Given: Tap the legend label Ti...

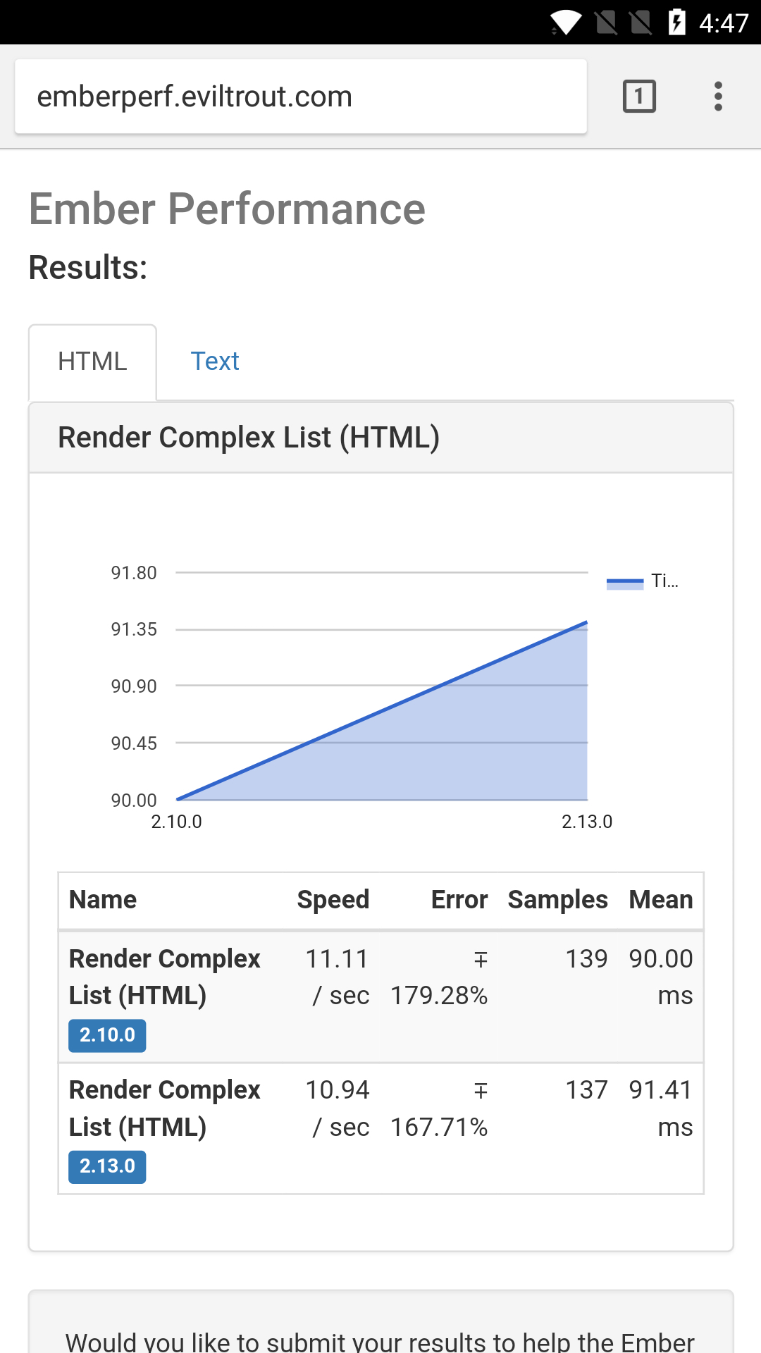Looking at the screenshot, I should click(664, 581).
